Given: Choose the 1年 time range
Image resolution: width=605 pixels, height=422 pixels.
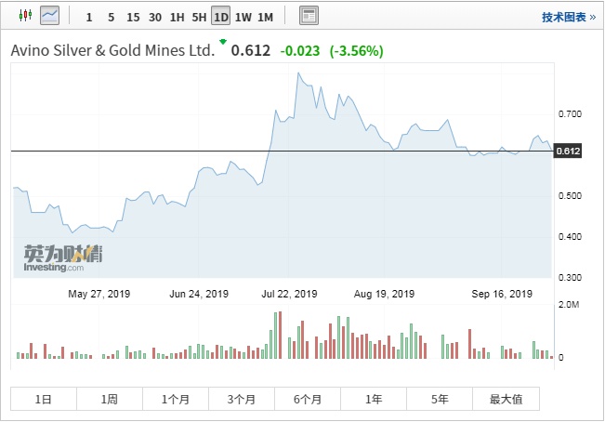Looking at the screenshot, I should 374,399.
